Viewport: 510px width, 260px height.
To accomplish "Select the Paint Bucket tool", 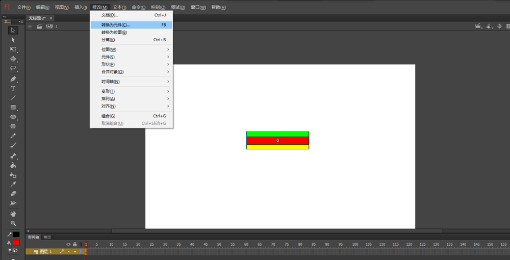I will coord(13,165).
